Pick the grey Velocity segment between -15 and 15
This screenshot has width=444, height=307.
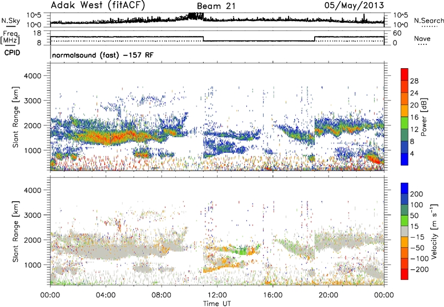[405, 231]
